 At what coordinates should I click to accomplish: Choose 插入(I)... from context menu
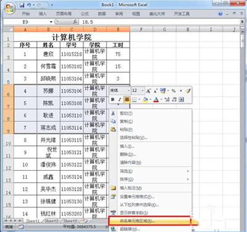pyautogui.click(x=150, y=147)
